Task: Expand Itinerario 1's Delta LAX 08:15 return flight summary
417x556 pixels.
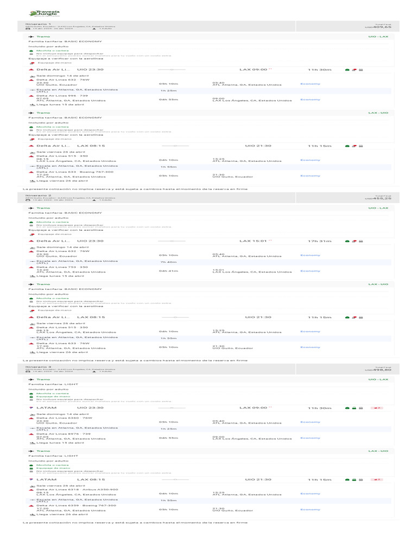Action: pyautogui.click(x=163, y=146)
